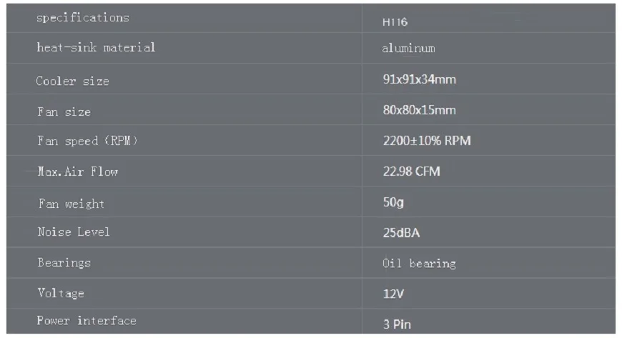Select the '2200±10% RPM' value

427,141
